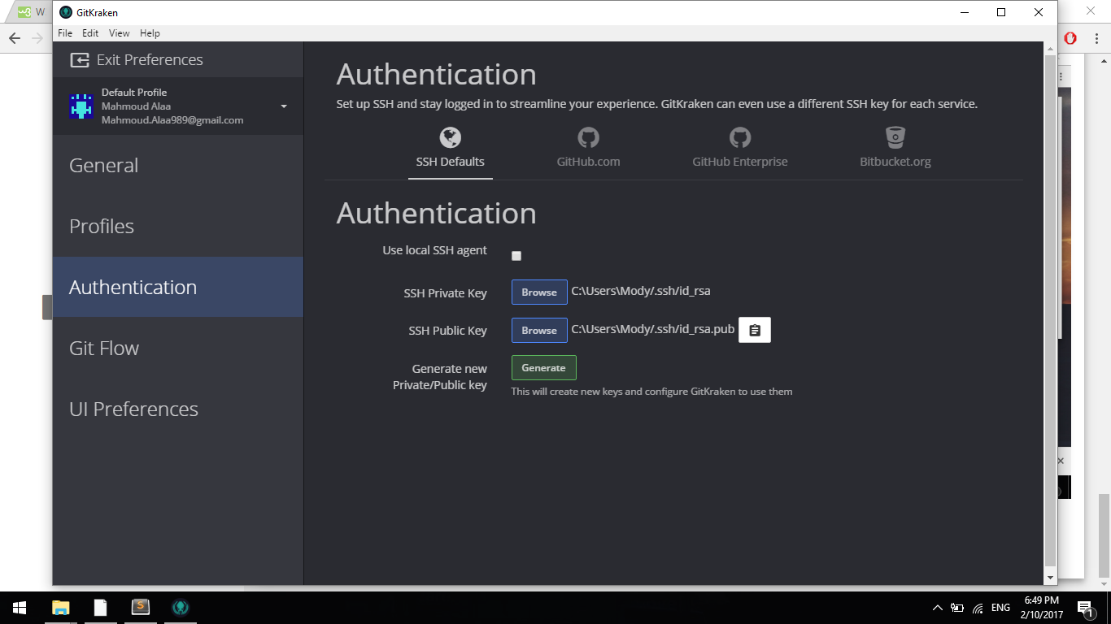Open the Help menu
The image size is (1111, 624).
pos(150,33)
